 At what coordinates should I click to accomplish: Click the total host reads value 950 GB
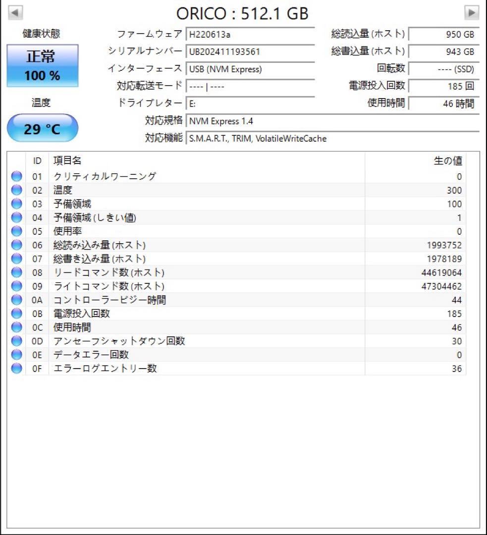444,35
